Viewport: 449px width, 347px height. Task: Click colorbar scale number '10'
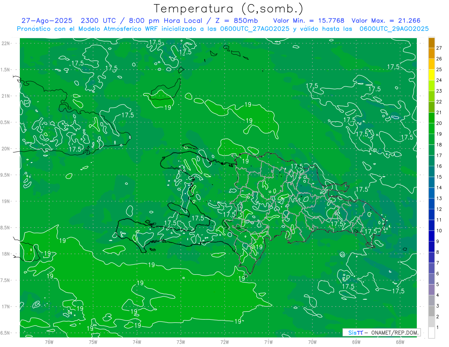(x=439, y=231)
